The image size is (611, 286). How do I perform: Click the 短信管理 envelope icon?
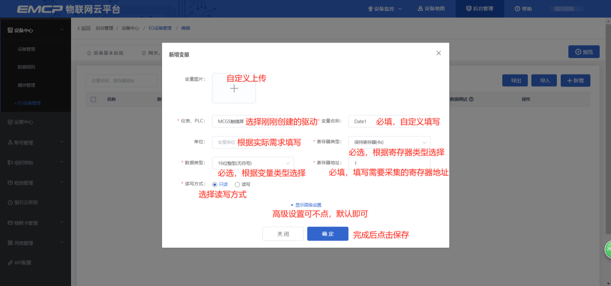pyautogui.click(x=10, y=183)
